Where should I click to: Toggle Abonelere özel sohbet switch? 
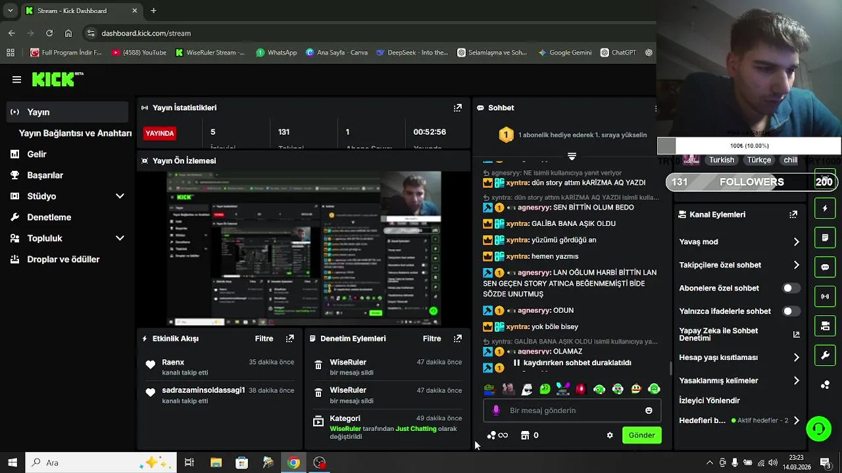tap(791, 288)
